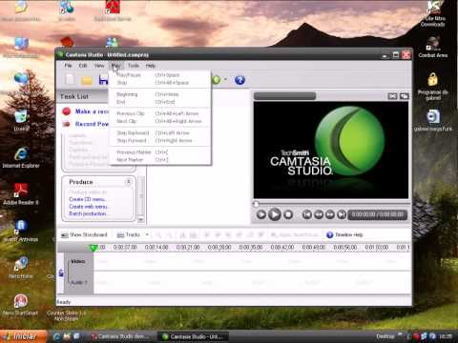Viewport: 458px width, 343px height.
Task: Select the Audio 1 track label
Action: pos(78,282)
